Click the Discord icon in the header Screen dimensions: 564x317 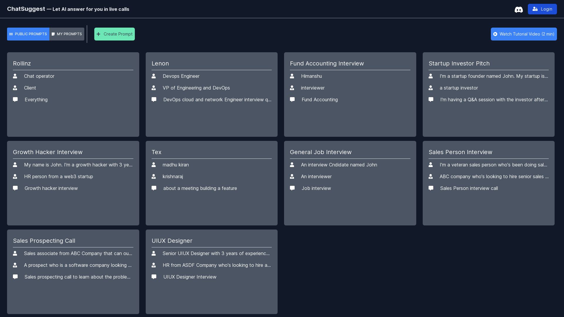coord(518,9)
